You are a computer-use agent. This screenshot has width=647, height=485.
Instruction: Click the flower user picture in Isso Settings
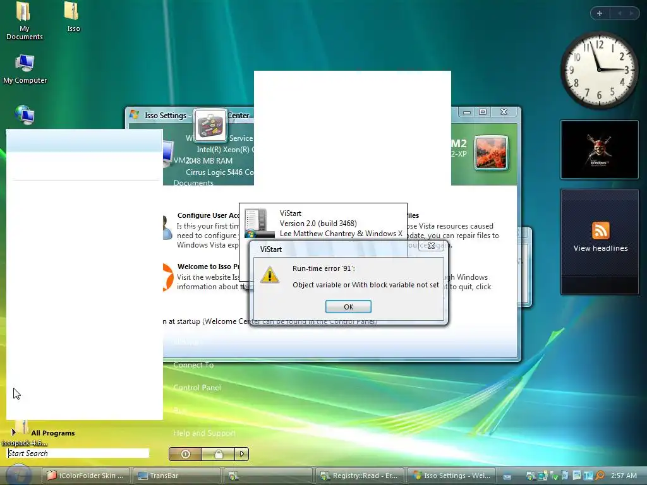click(x=491, y=153)
